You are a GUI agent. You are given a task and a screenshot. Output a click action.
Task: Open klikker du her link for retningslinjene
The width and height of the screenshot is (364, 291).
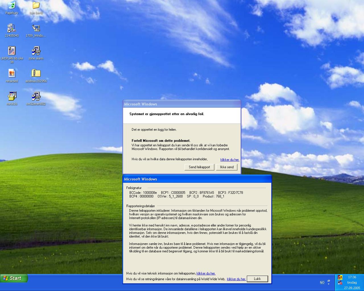pyautogui.click(x=236, y=279)
